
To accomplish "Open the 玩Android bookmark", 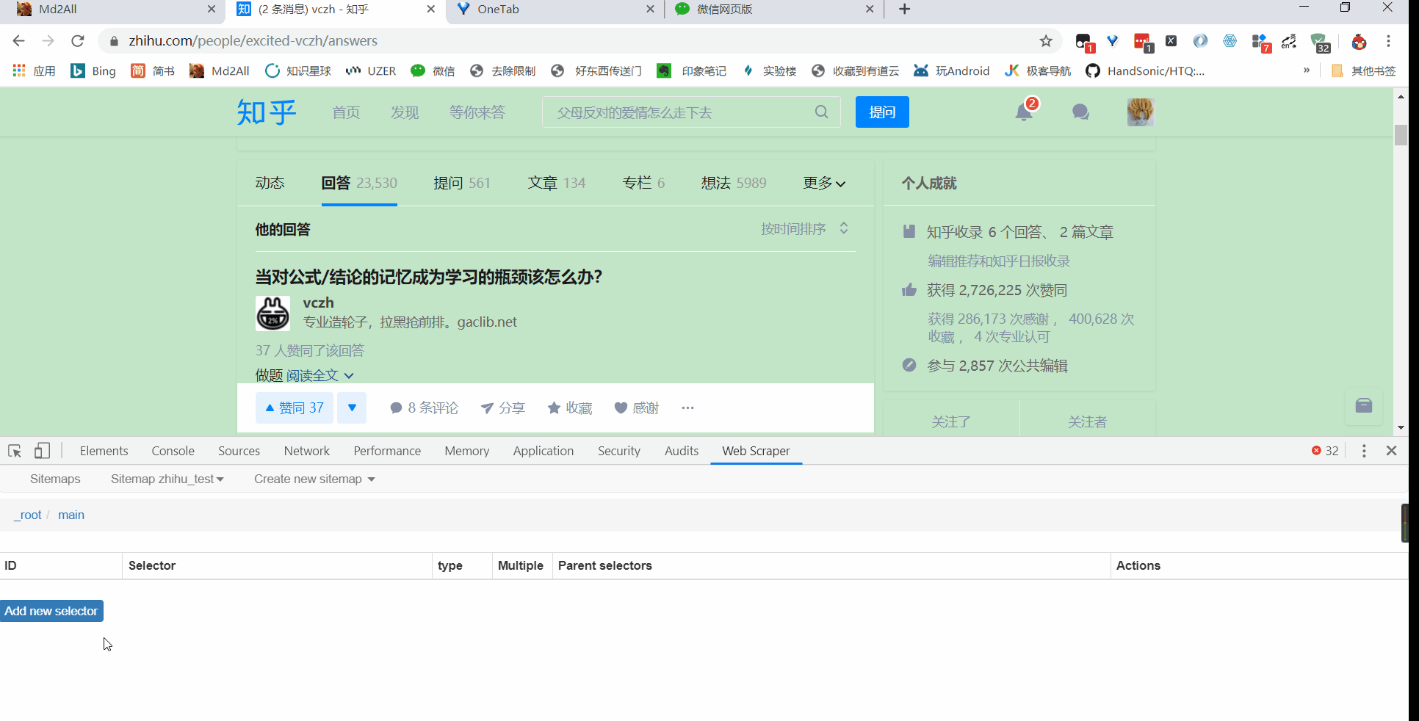I will tap(951, 70).
